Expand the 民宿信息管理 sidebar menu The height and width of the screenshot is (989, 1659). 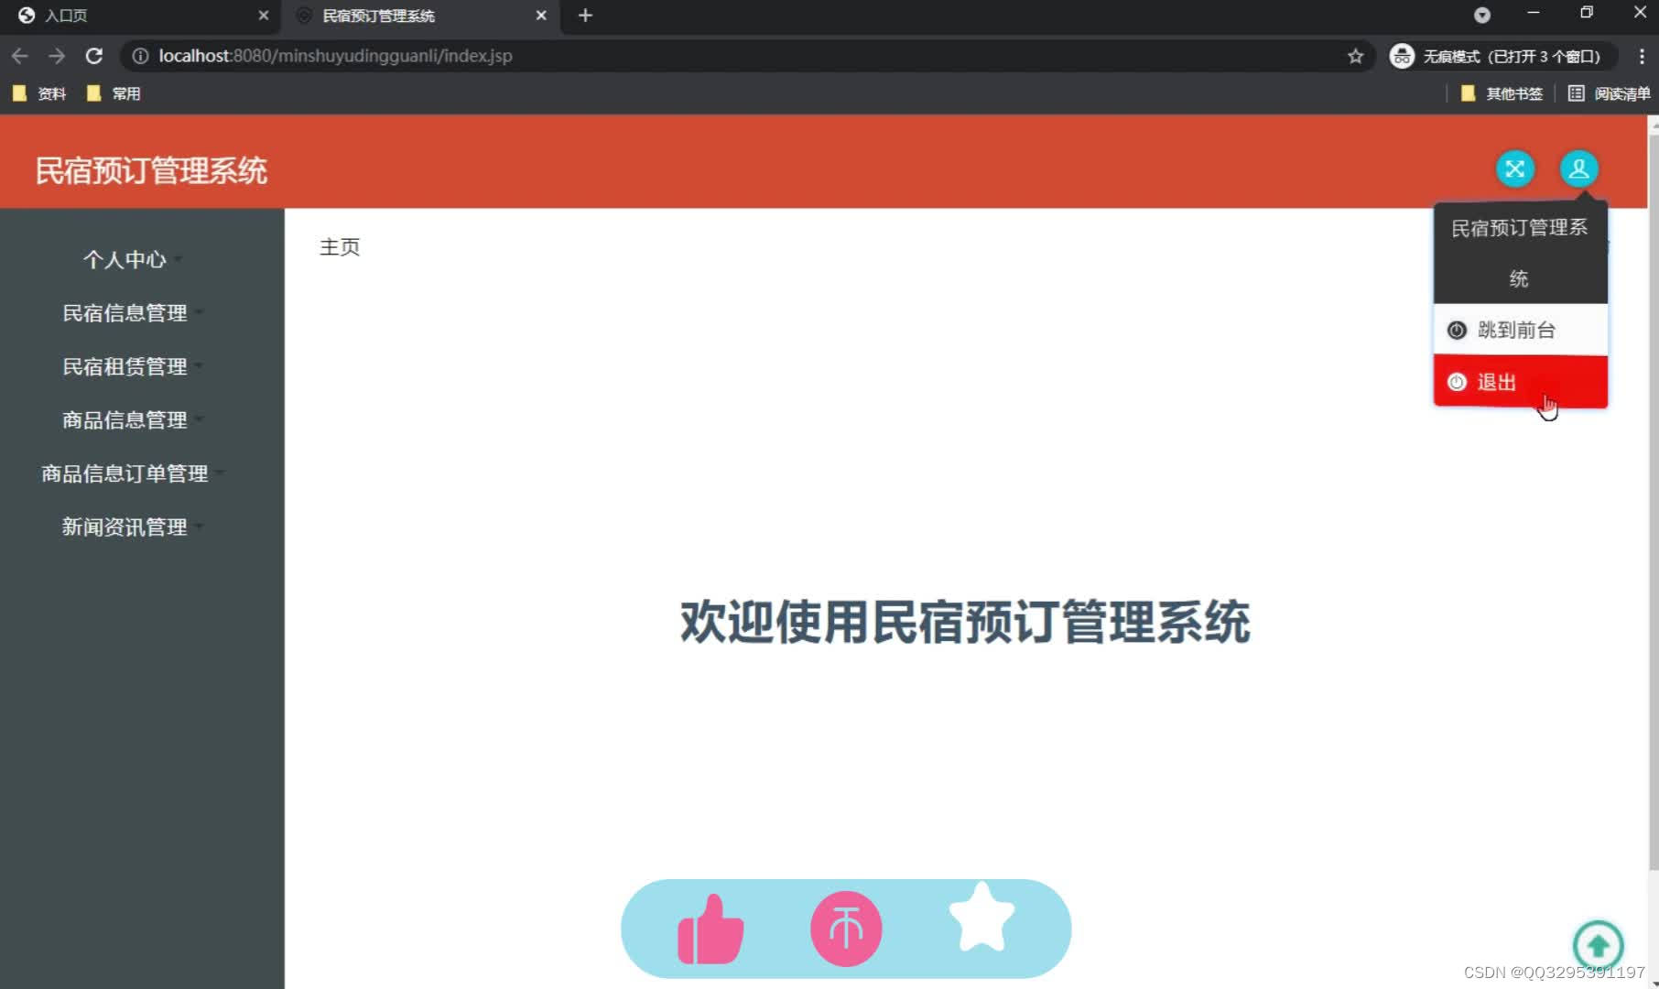pyautogui.click(x=133, y=313)
